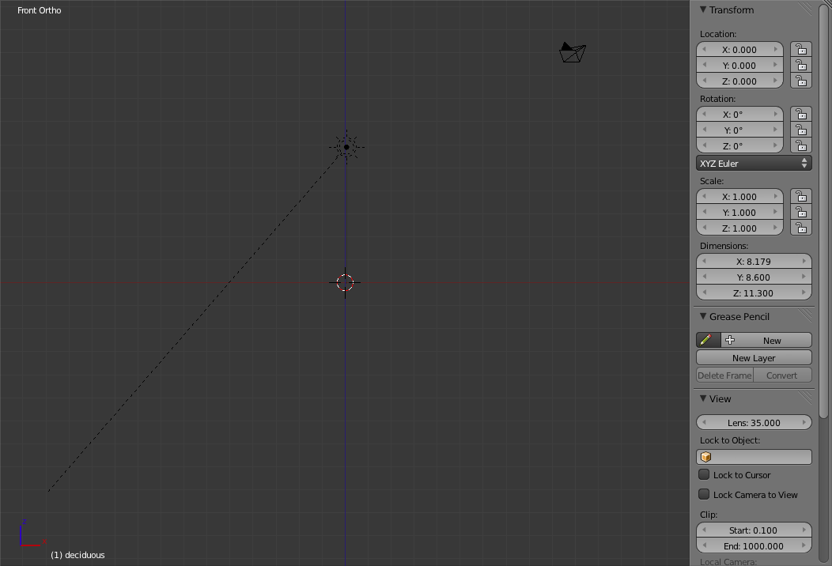Enable Lock Camera to View checkbox
832x566 pixels.
704,494
